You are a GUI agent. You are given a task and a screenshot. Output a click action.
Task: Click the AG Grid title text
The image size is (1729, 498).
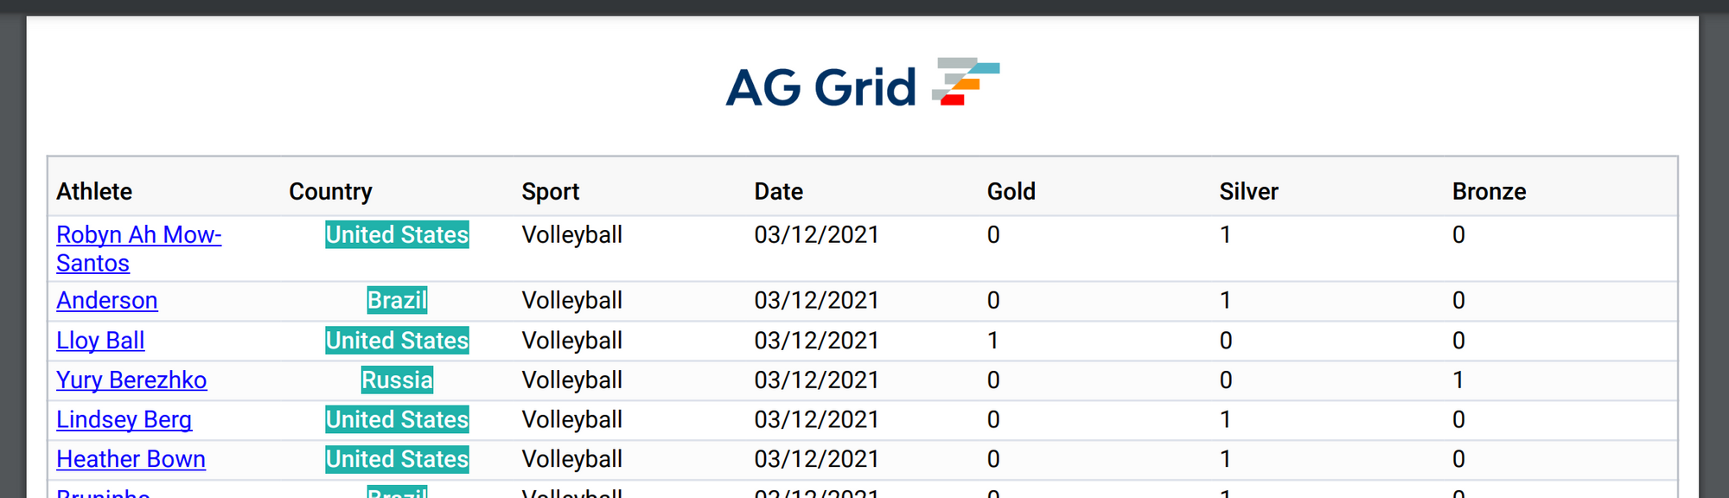point(820,87)
